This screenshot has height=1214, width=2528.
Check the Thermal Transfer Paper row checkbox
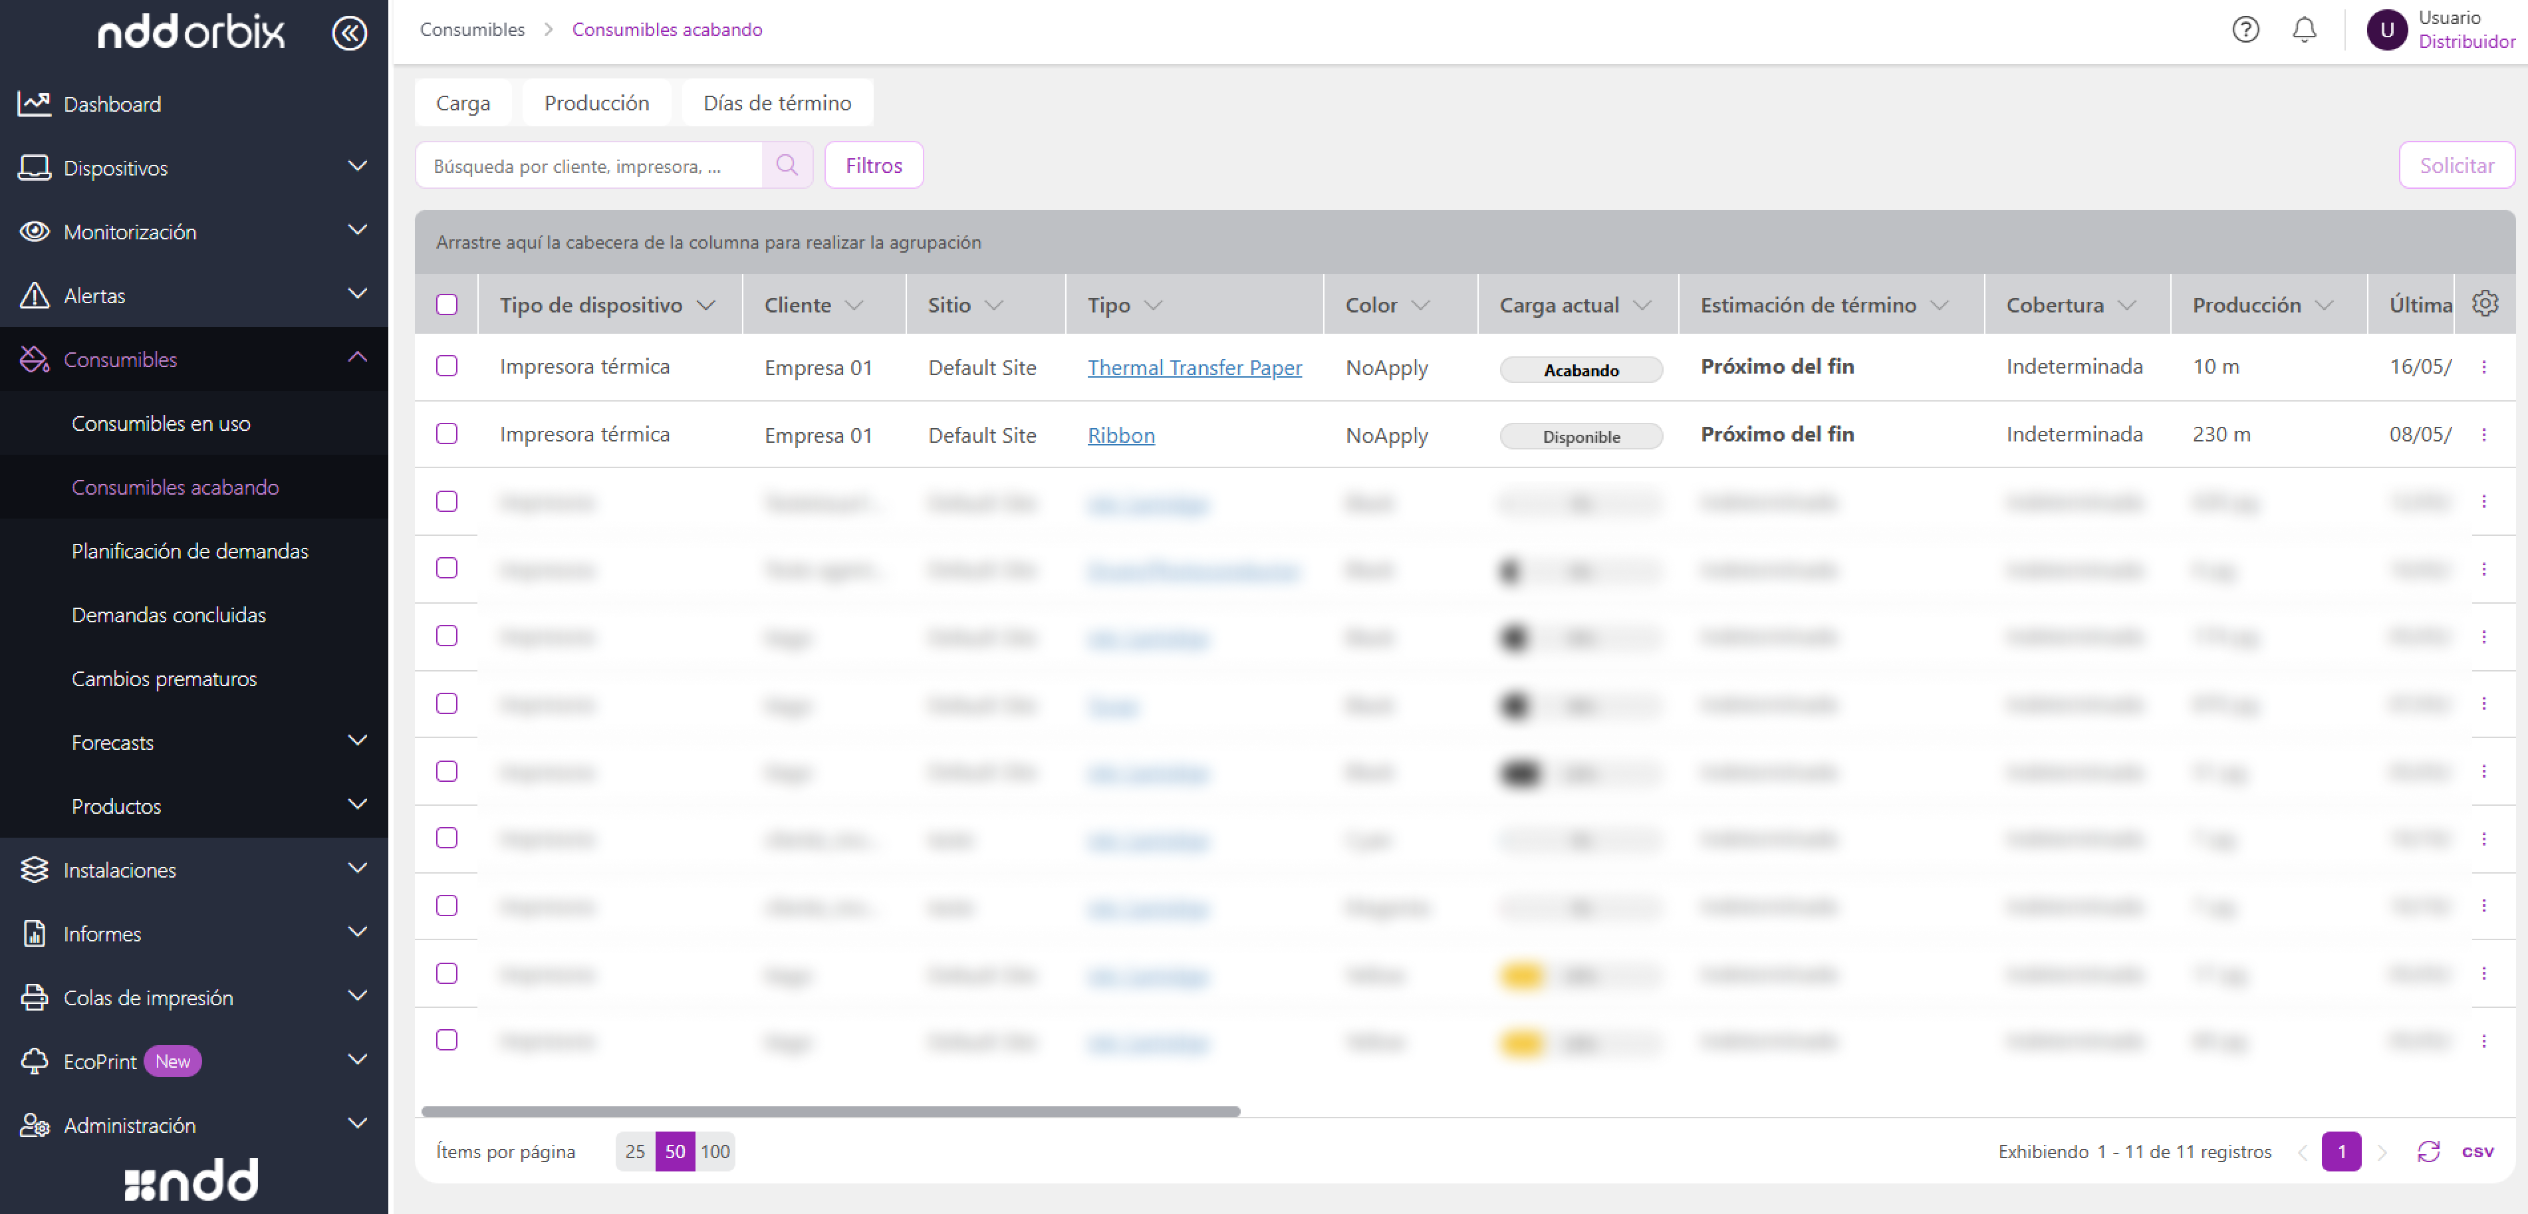(447, 366)
